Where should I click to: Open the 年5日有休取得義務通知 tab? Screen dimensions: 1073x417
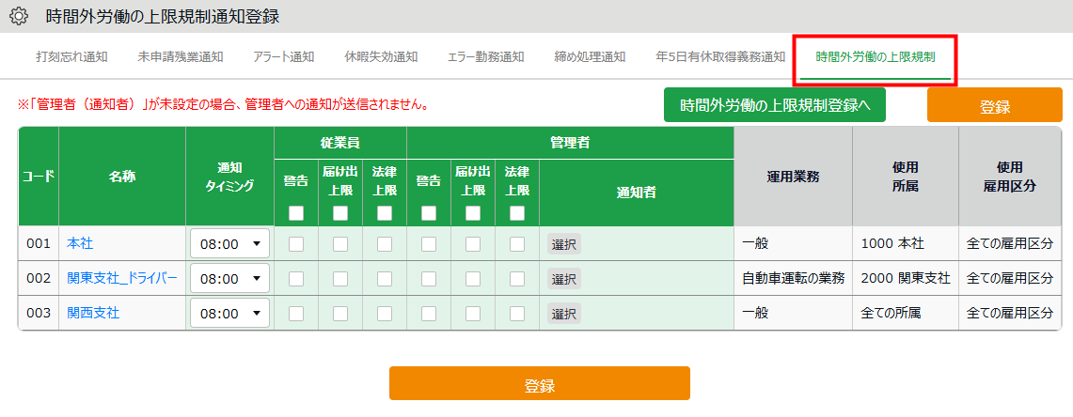click(x=720, y=56)
